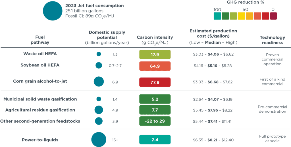Screen dimensions: 291x147
Task: Select the Domestic supply potential column header
Action: point(107,37)
